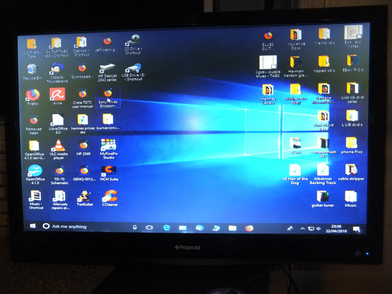Open the Avira antivirus icon
Image resolution: width=392 pixels, height=294 pixels.
(x=57, y=96)
